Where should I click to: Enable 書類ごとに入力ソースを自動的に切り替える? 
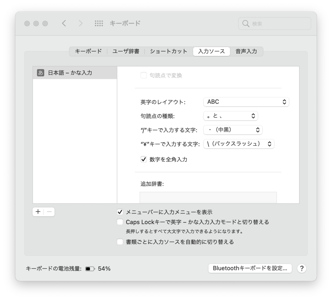(x=120, y=242)
